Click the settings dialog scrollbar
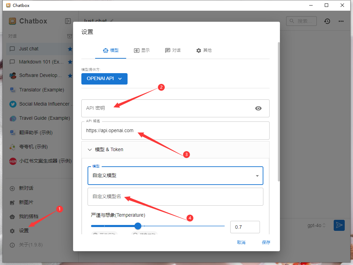353x265 pixels. tap(279, 111)
